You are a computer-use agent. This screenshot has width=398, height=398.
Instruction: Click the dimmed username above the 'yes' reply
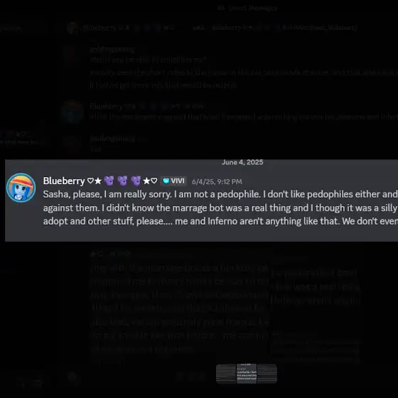112,139
